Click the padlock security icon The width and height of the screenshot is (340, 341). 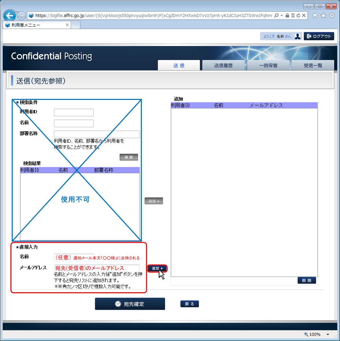click(287, 16)
